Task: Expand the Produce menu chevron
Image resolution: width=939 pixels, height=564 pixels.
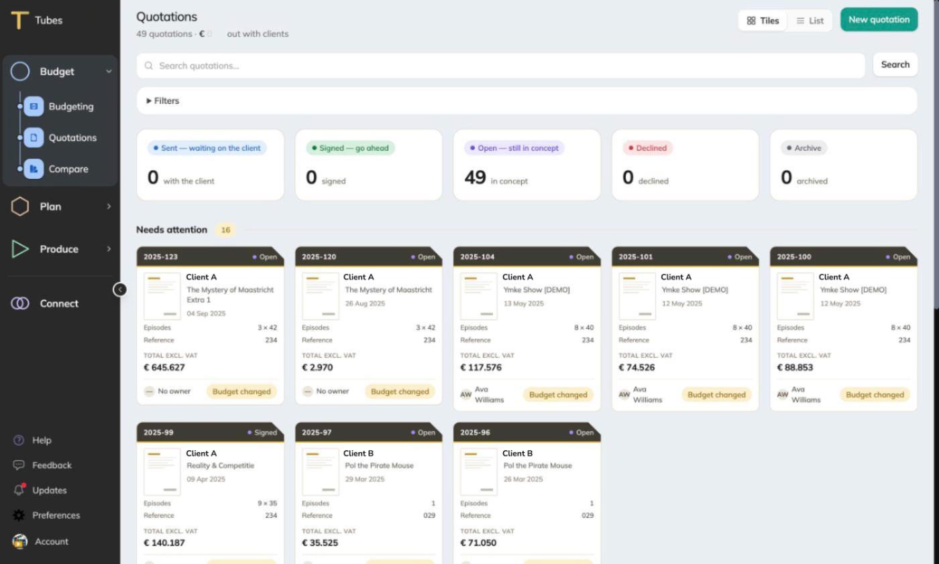Action: 109,249
